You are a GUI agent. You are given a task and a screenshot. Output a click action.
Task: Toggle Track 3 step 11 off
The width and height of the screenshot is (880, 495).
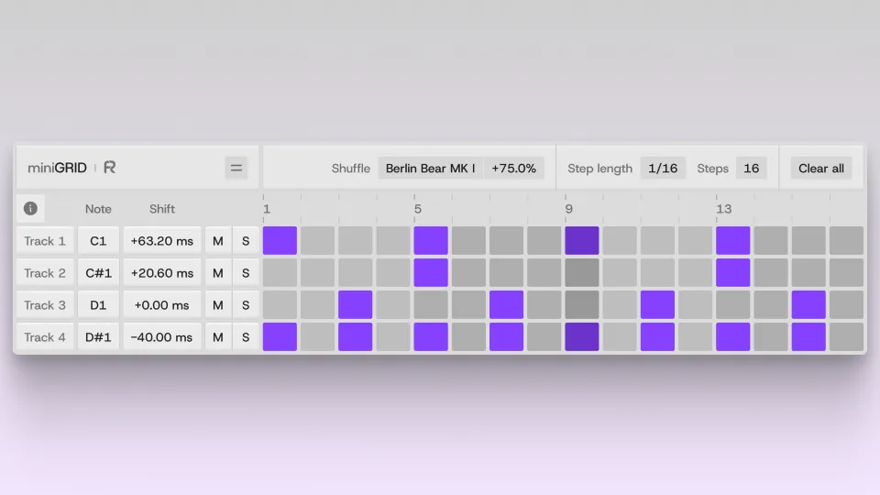click(x=658, y=304)
